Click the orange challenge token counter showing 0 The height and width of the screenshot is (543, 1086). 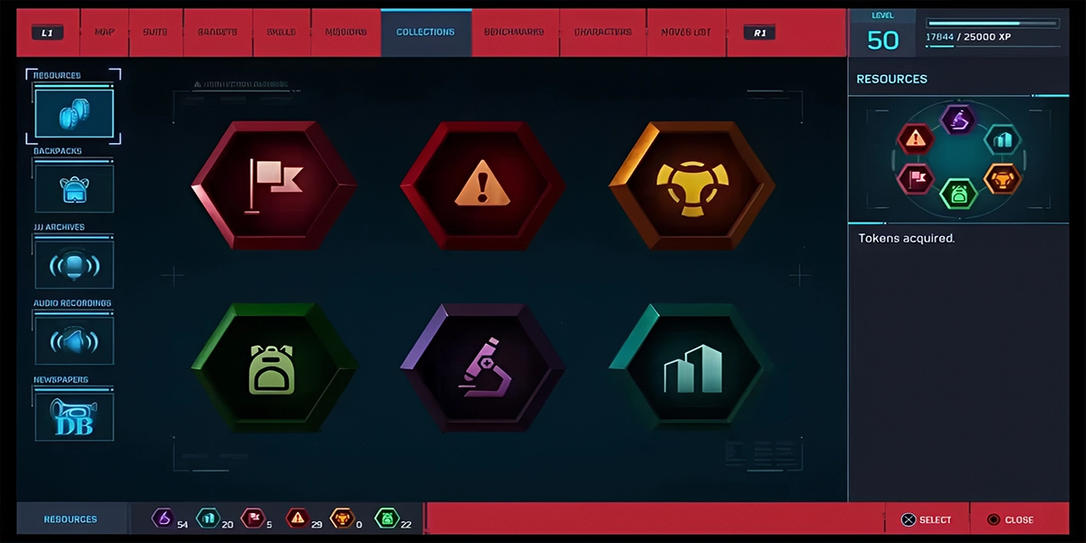(x=346, y=519)
